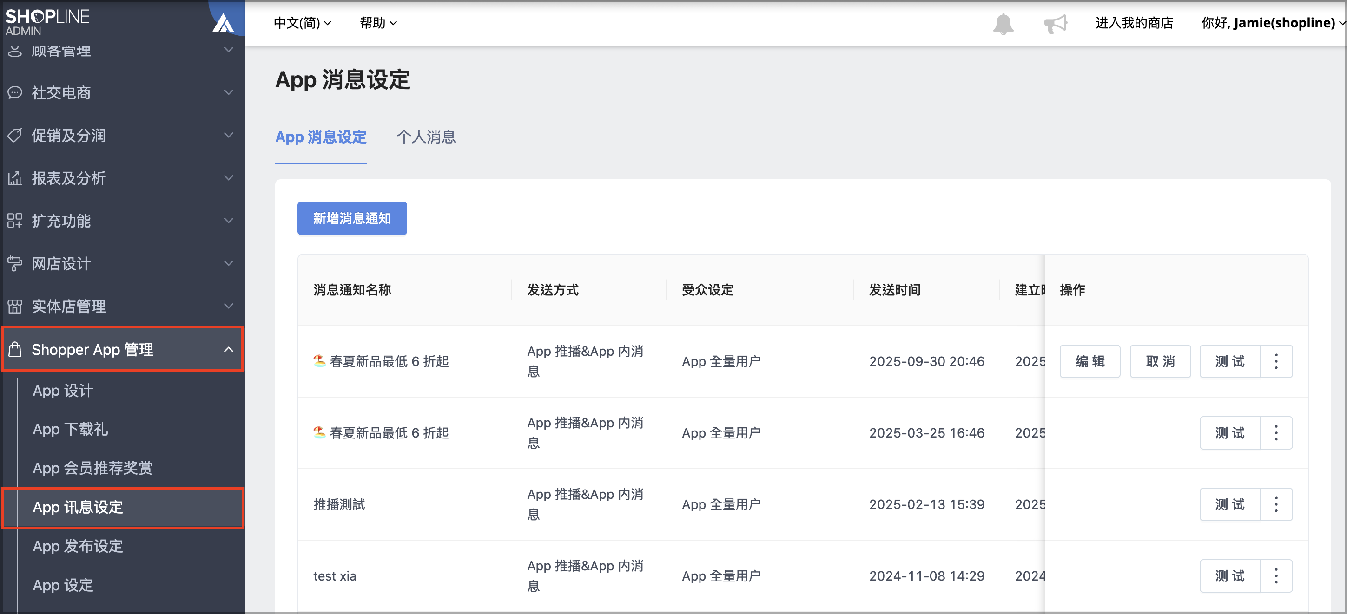
Task: Switch to the App 消息设定 tab
Action: pos(321,137)
